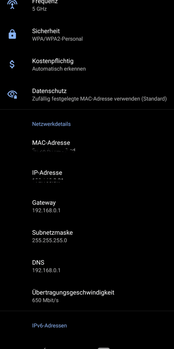Tap the Frequenz 5 GHz entry
The height and width of the screenshot is (349, 174).
(x=87, y=5)
